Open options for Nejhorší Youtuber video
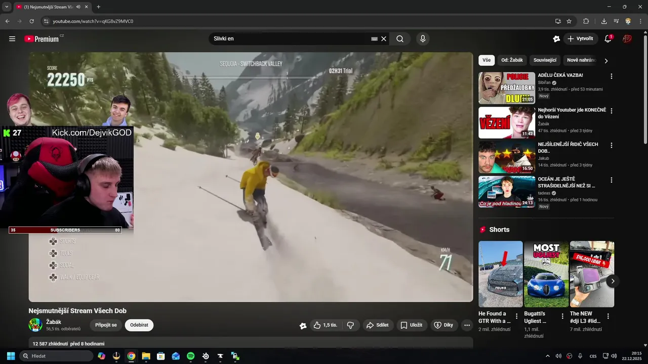The width and height of the screenshot is (648, 364). (x=611, y=111)
